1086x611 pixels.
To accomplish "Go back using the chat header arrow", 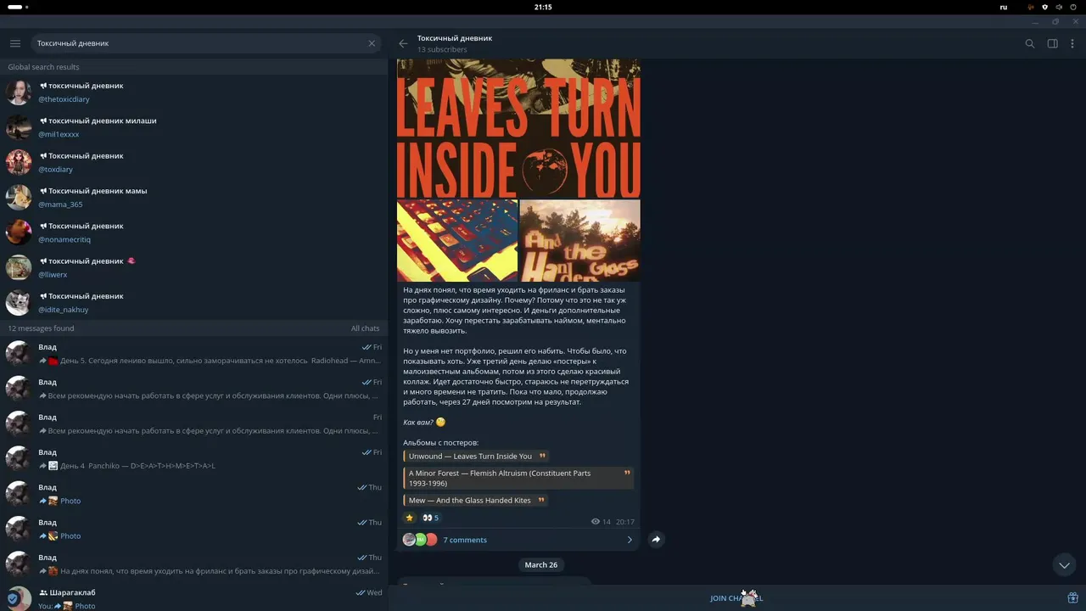I will pos(403,43).
